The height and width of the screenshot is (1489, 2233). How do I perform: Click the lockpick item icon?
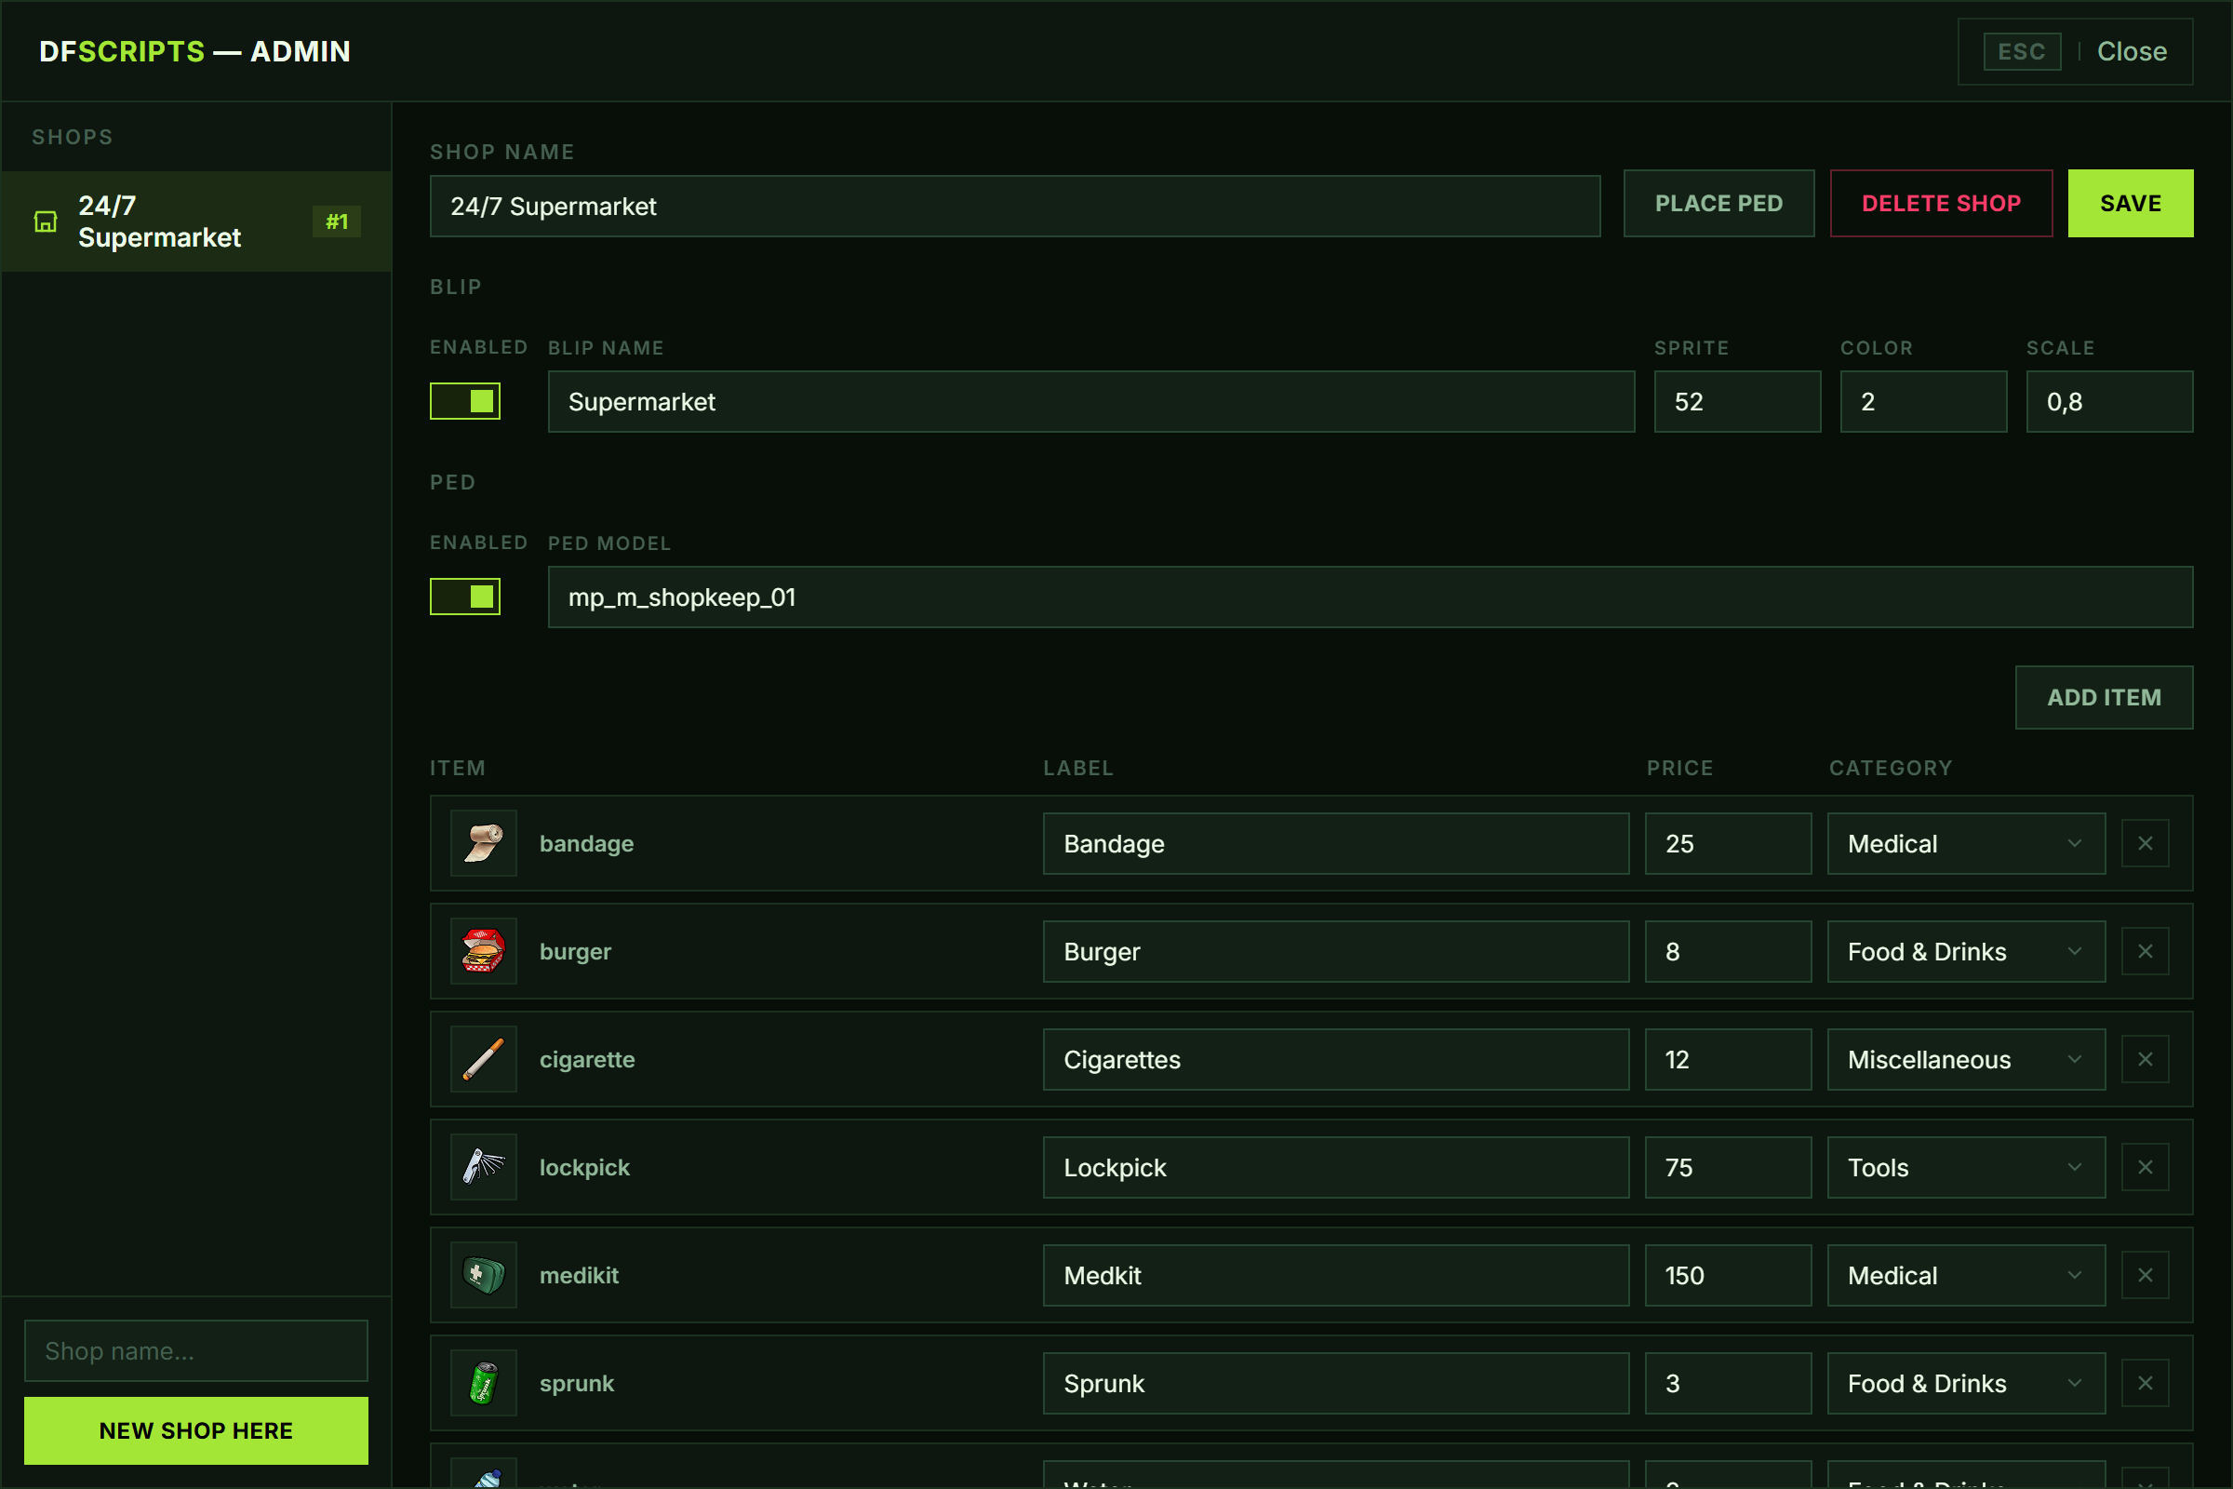[x=483, y=1167]
